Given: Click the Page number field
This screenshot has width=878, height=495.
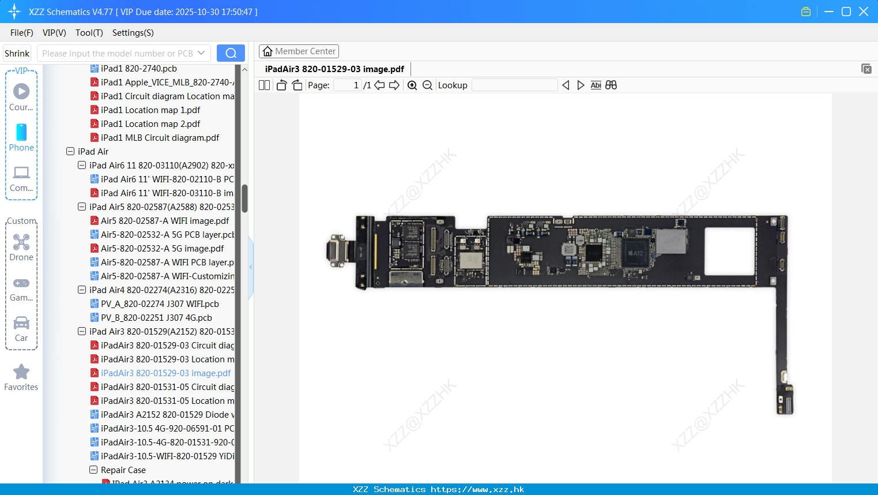Looking at the screenshot, I should pos(347,85).
